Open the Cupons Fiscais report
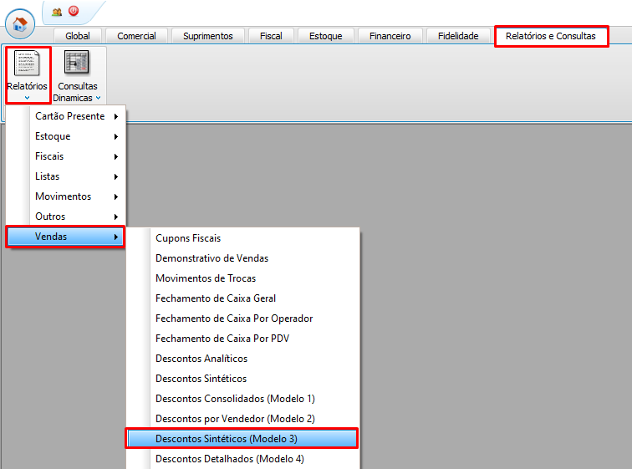 (242, 238)
